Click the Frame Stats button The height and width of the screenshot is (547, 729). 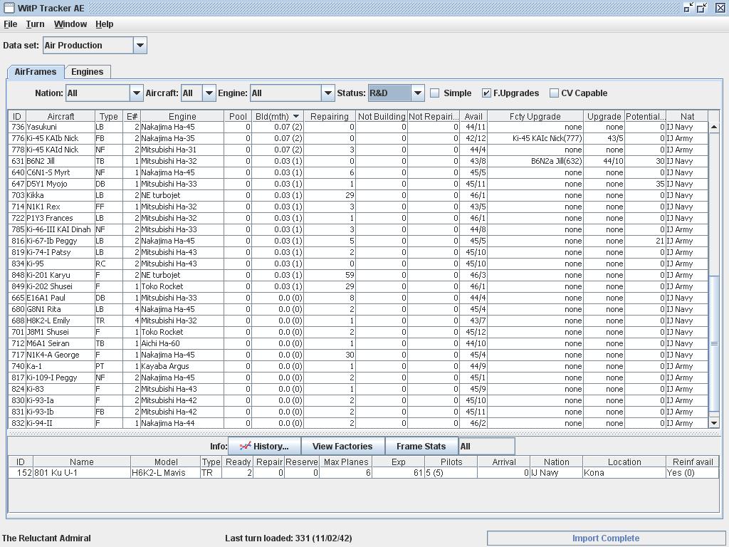421,447
